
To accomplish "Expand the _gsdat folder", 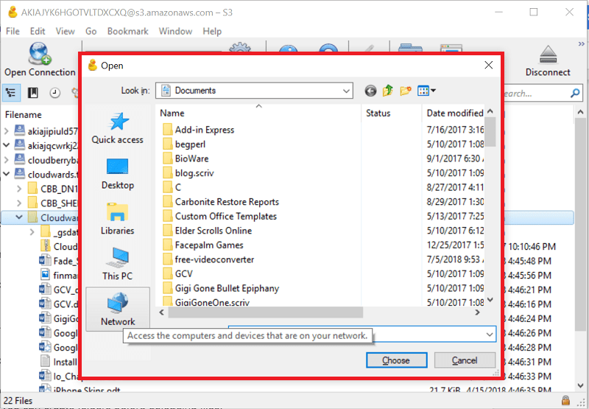I will 32,232.
